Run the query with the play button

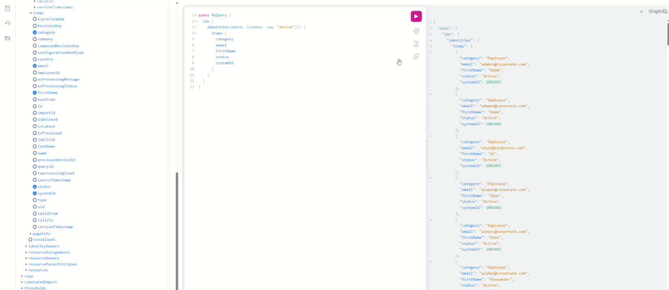coord(416,16)
